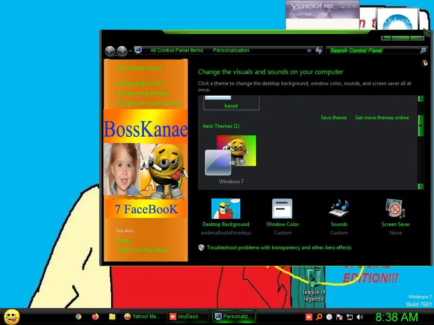The image size is (434, 325).
Task: Switch to AnyDesk taskbar button
Action: pos(188,317)
